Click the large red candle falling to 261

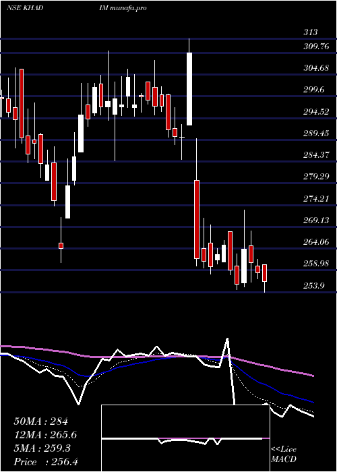197,219
